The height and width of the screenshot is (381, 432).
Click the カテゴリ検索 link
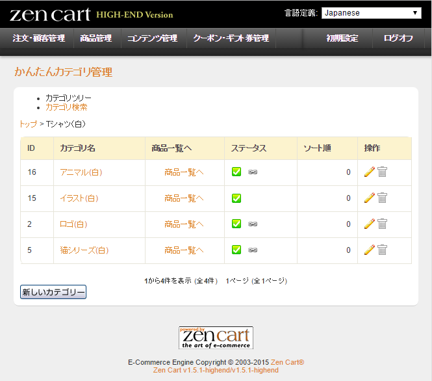(x=66, y=107)
